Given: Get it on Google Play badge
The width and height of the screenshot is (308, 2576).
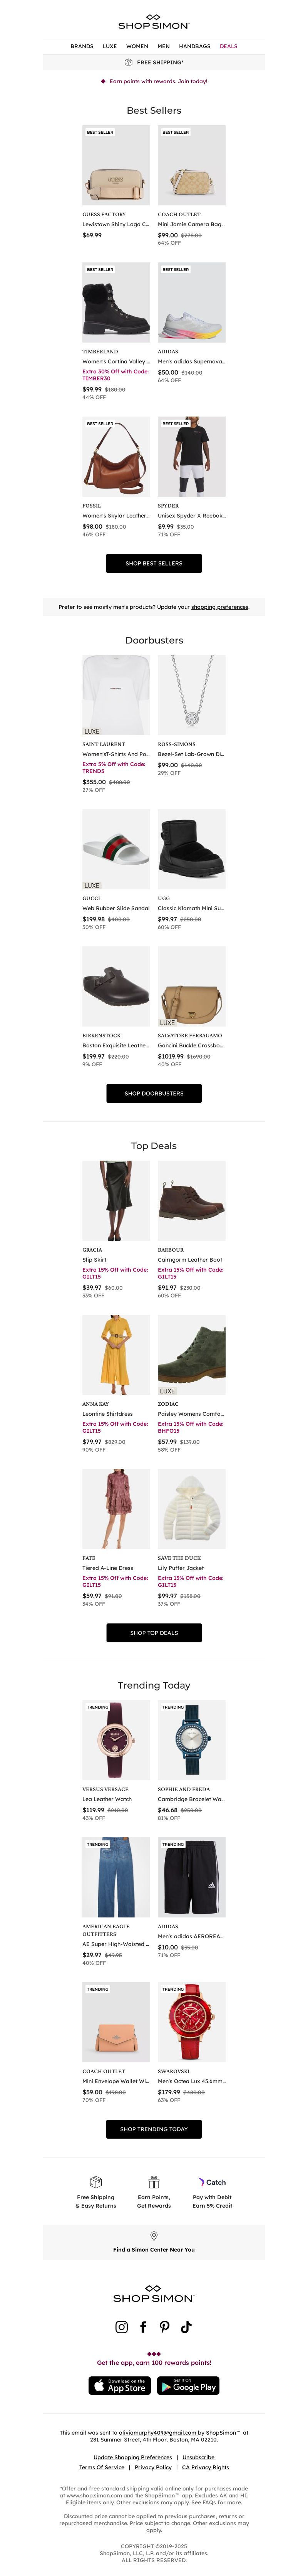Looking at the screenshot, I should (x=188, y=2386).
